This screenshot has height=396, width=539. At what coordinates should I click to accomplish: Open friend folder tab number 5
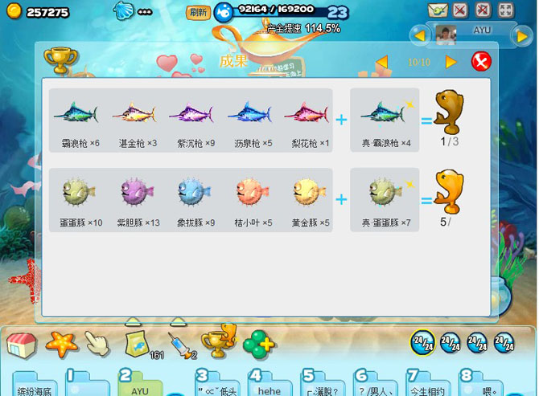[x=323, y=383]
